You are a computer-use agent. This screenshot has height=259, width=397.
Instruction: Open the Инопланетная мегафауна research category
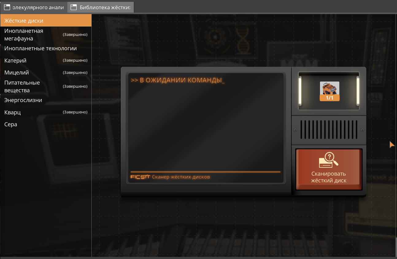[46, 35]
